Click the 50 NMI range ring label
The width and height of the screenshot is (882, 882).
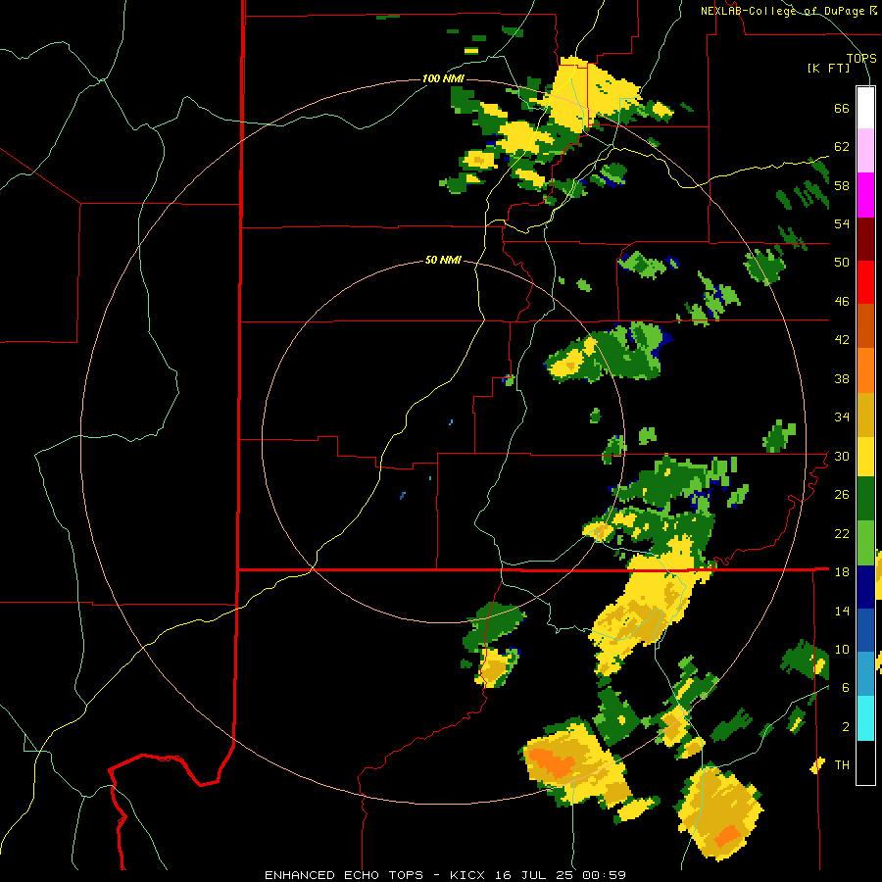pyautogui.click(x=443, y=260)
